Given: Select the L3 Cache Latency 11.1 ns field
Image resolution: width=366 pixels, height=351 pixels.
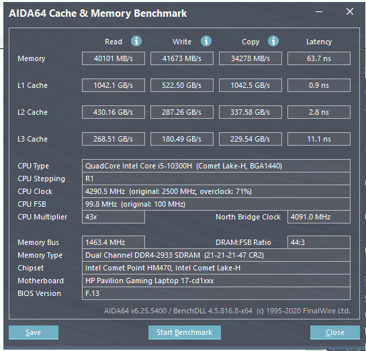Looking at the screenshot, I should pos(319,139).
